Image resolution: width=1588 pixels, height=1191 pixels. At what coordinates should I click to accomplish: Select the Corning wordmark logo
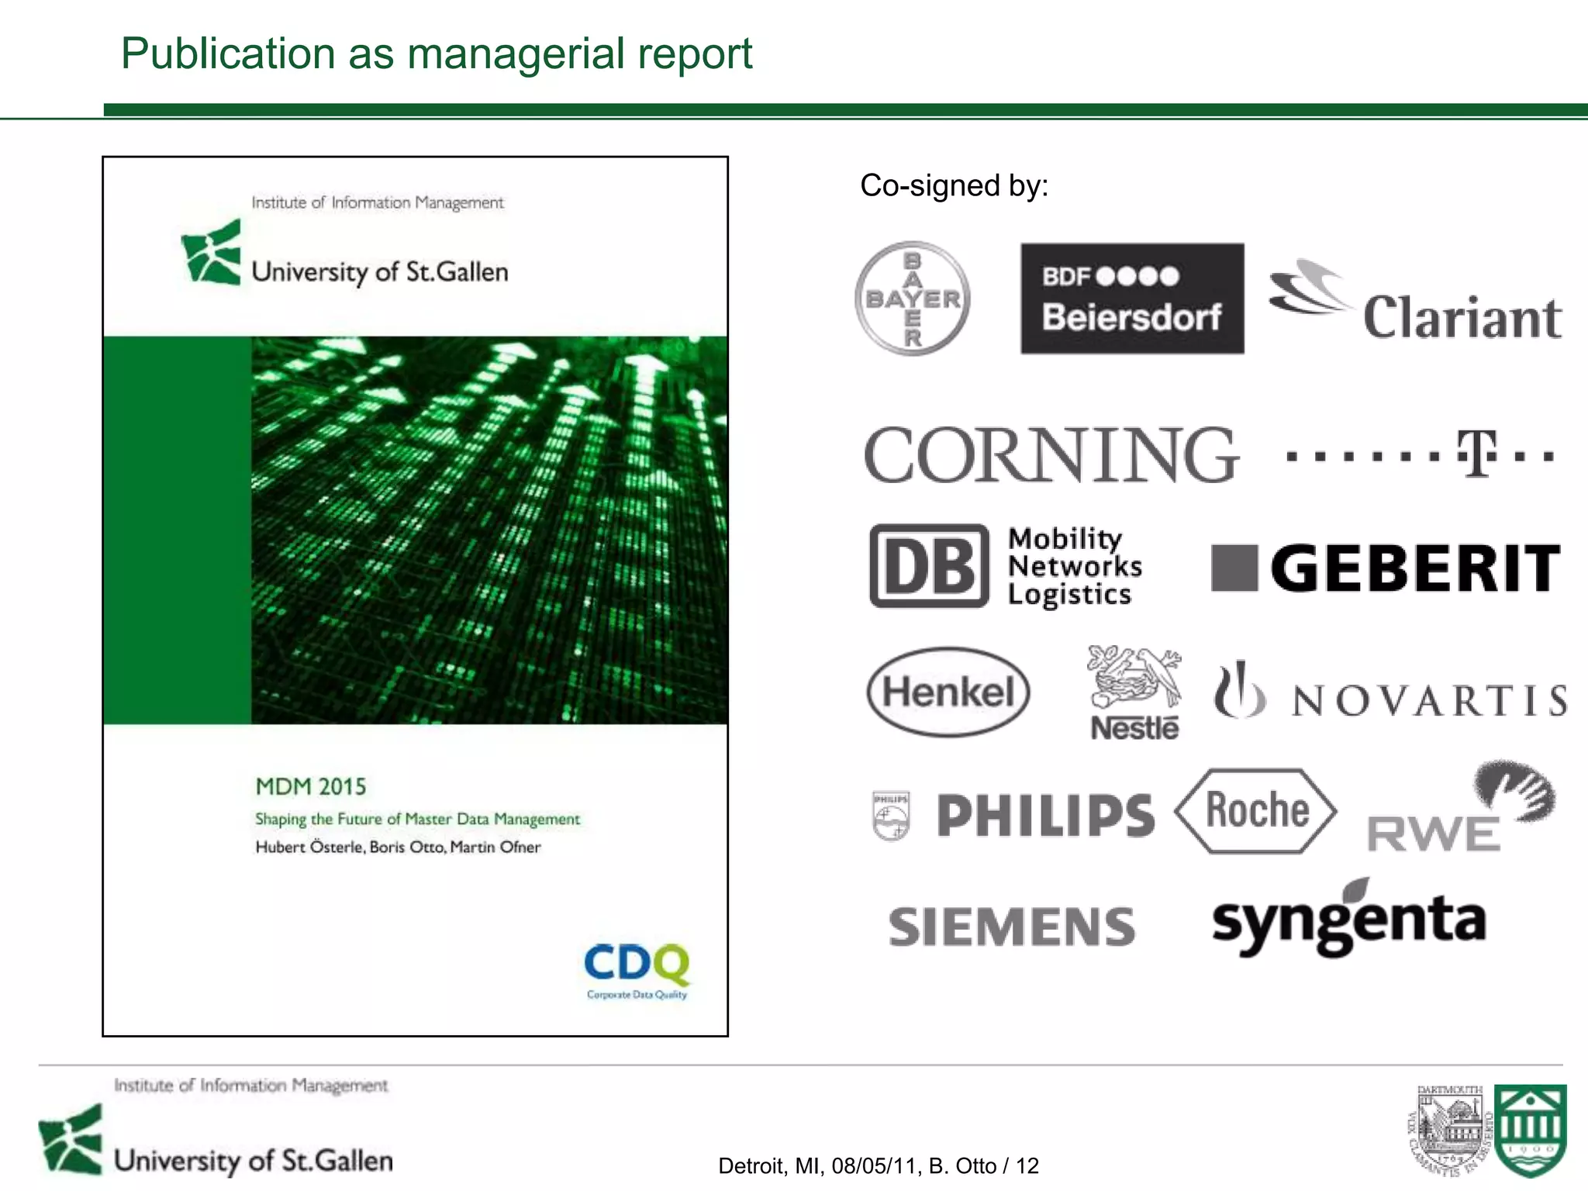tap(1051, 455)
